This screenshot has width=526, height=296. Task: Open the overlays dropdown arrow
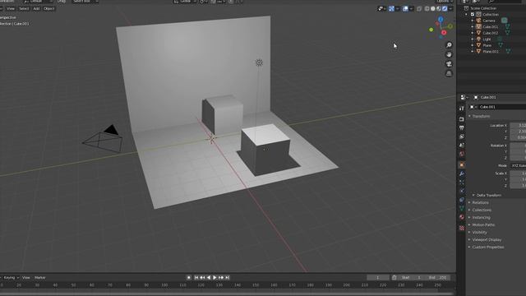[x=411, y=9]
